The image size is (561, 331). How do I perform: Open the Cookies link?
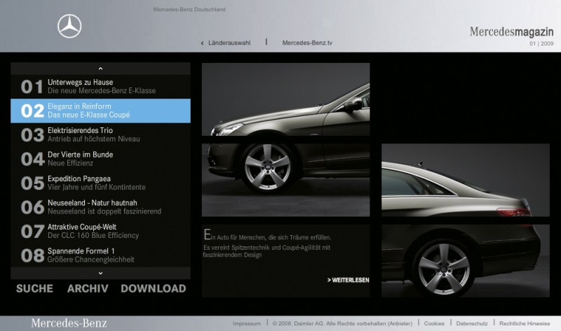[434, 323]
